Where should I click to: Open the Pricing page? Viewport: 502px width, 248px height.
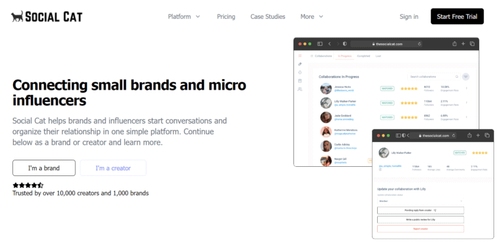[x=226, y=16]
